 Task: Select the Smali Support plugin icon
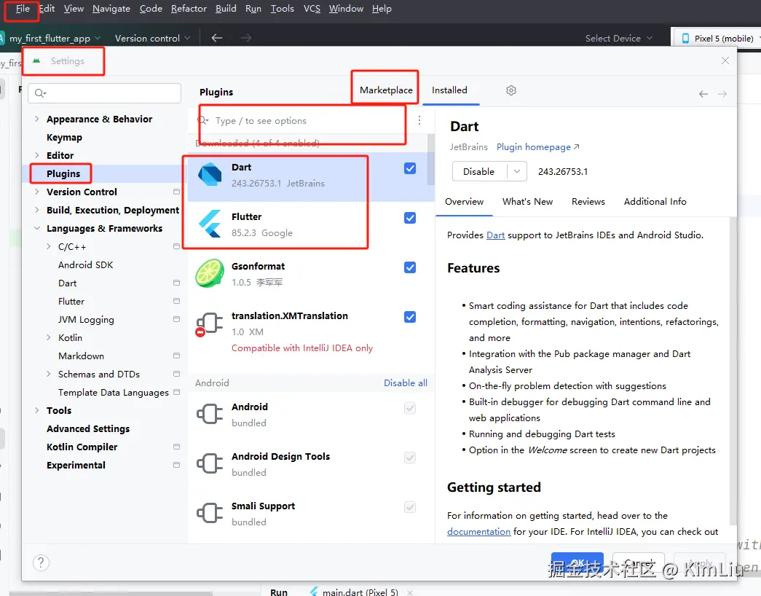point(210,514)
